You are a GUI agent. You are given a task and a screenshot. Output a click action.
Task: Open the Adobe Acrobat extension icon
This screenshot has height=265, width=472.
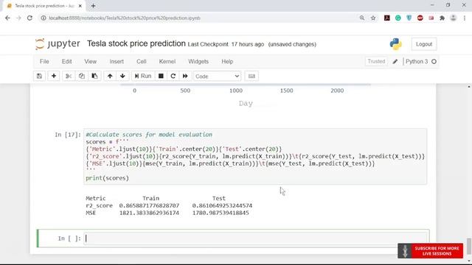pos(386,18)
